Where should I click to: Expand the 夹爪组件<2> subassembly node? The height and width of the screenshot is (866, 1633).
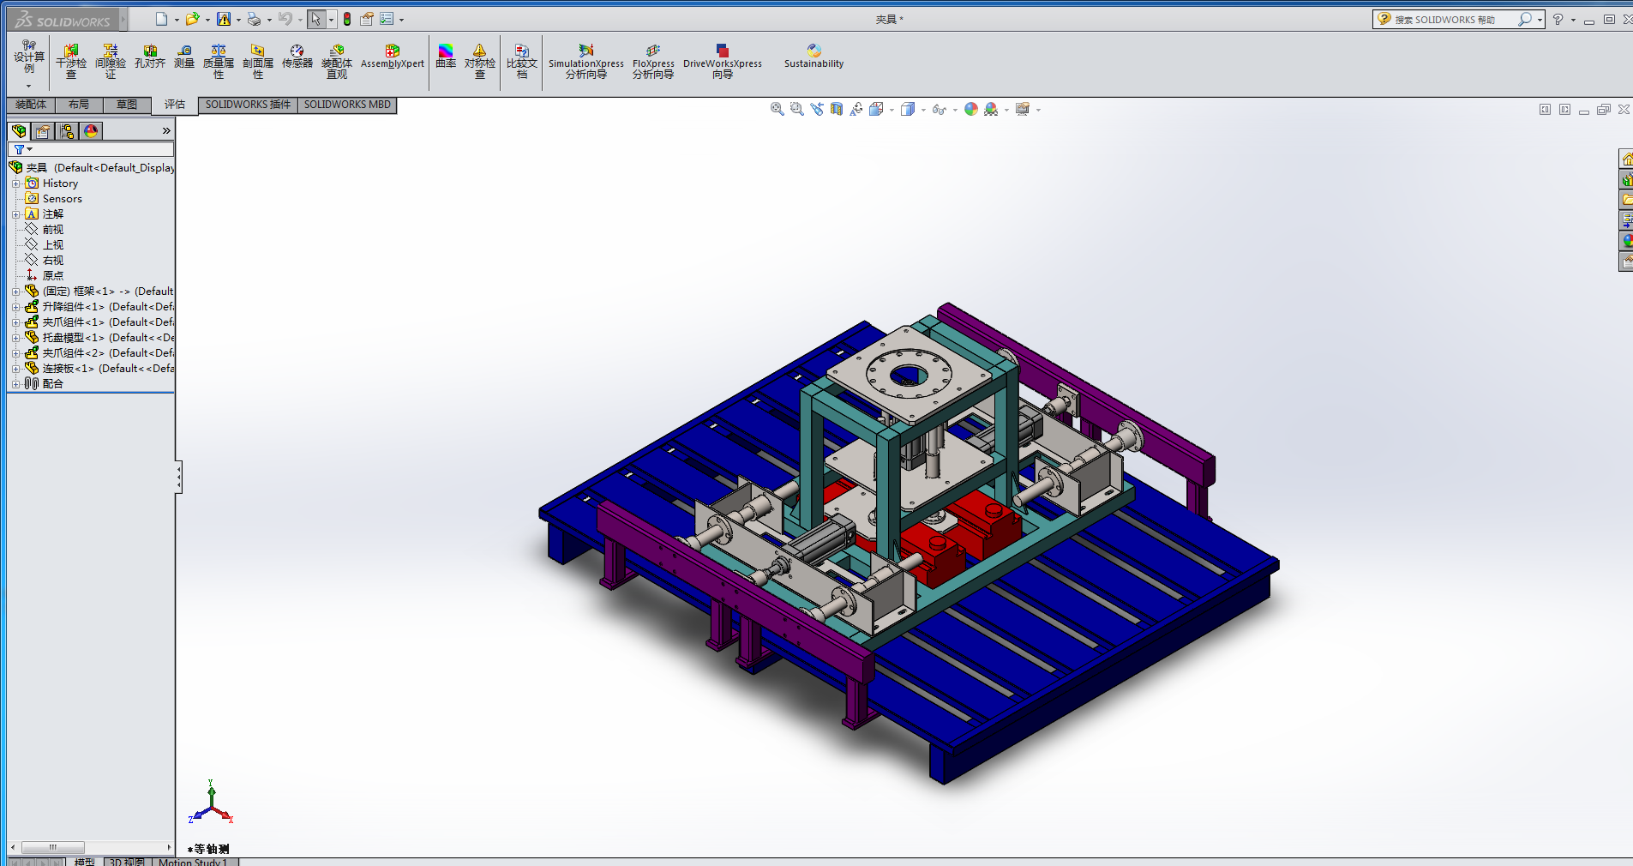click(15, 353)
